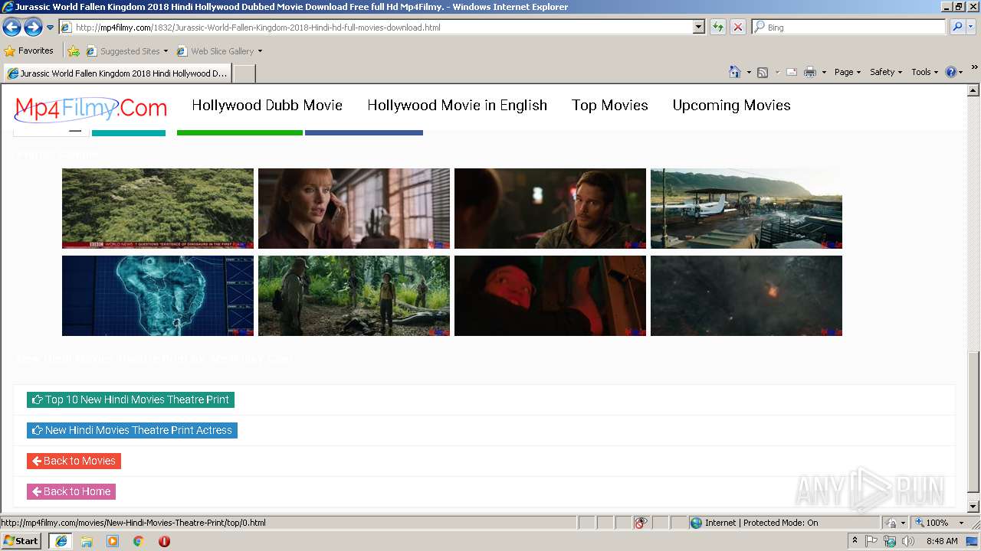Expand the Home button dropdown arrow
Image resolution: width=981 pixels, height=551 pixels.
749,72
